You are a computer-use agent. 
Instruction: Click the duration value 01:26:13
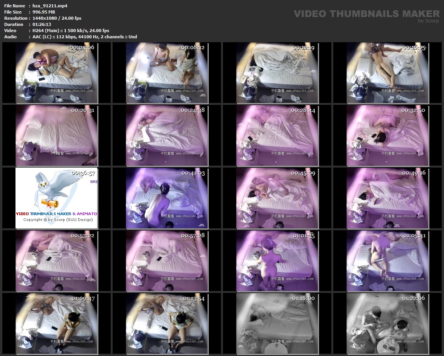click(x=42, y=24)
